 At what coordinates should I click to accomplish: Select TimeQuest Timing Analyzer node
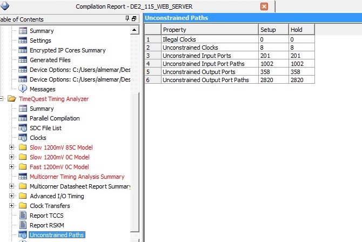[x=54, y=99]
